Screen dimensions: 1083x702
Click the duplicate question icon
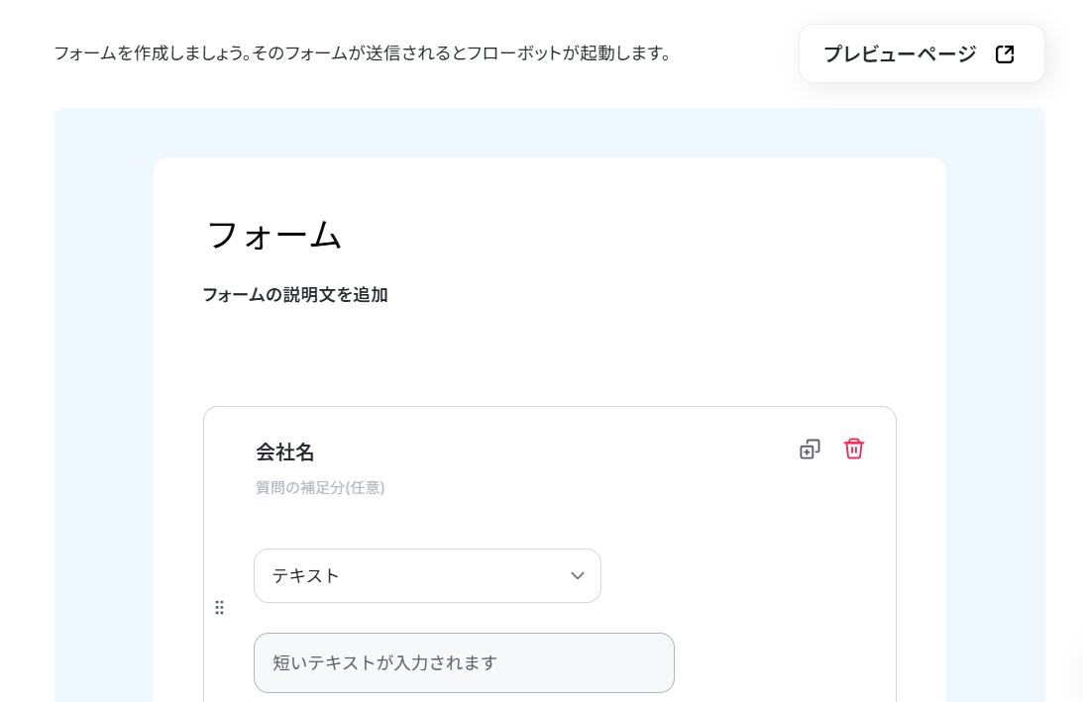coord(810,450)
